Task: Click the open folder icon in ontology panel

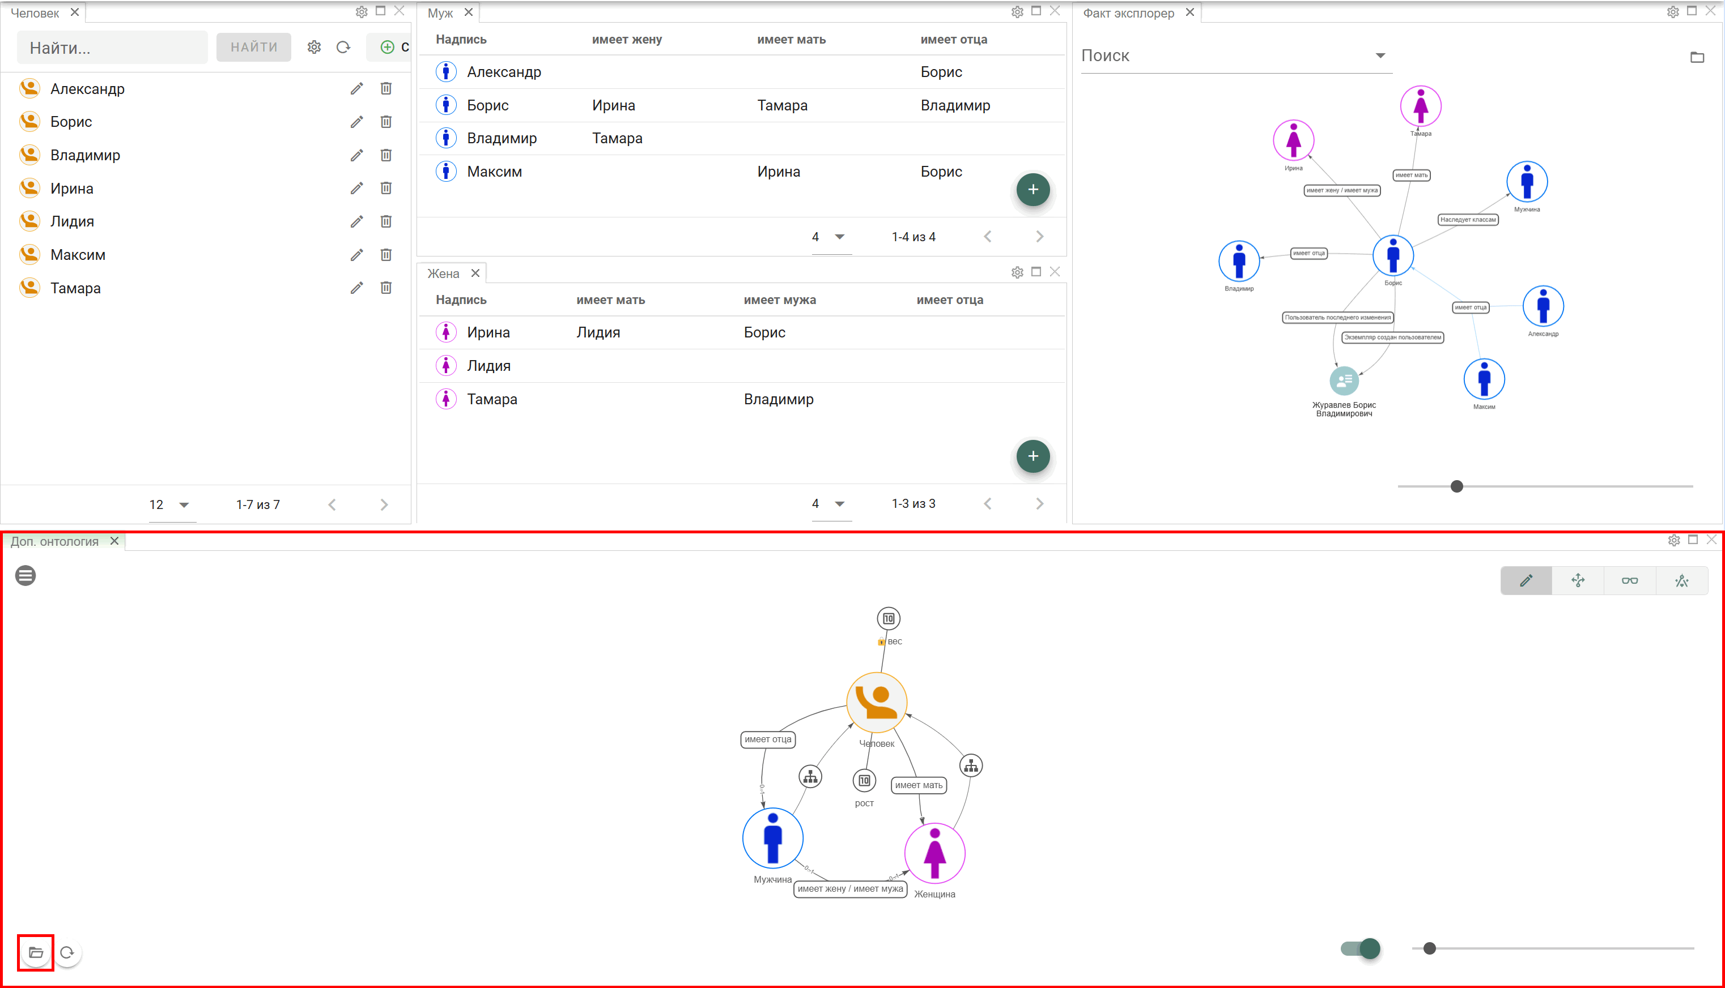Action: [x=36, y=953]
